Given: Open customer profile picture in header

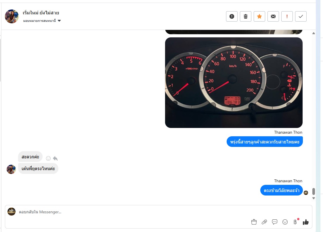Looking at the screenshot, I should point(12,16).
